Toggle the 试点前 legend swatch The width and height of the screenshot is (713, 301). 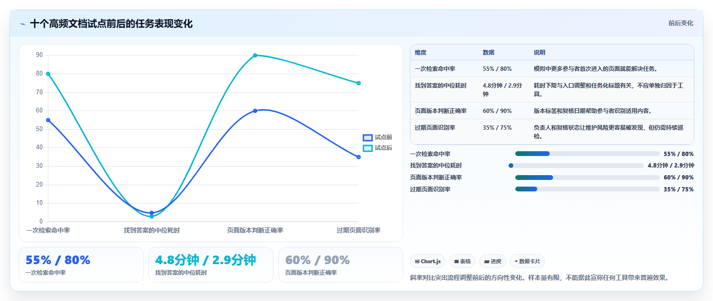(368, 138)
